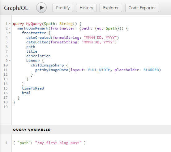Click line number 10 in the gutter
Screen dimensions: 171x152
pos(6,65)
